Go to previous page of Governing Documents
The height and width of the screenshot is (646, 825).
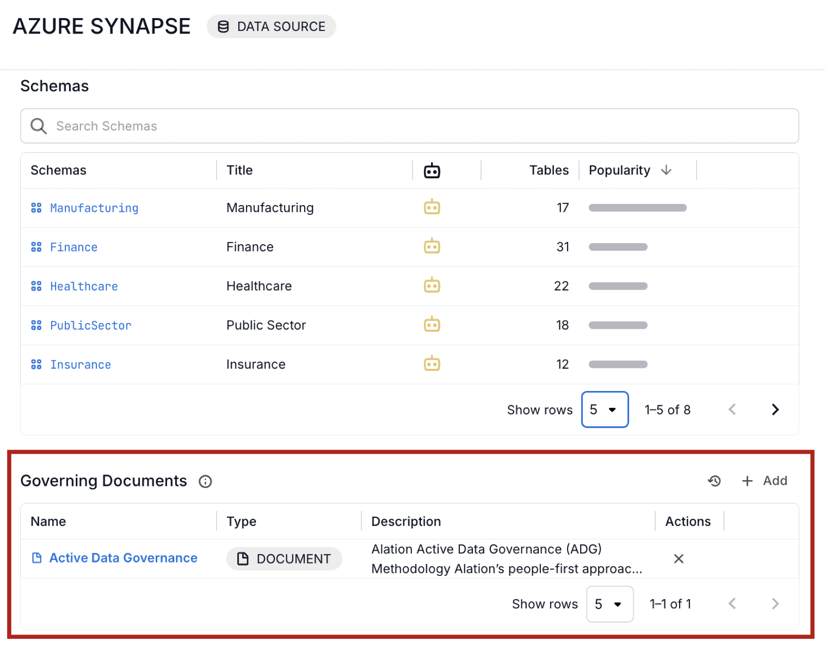(x=732, y=604)
